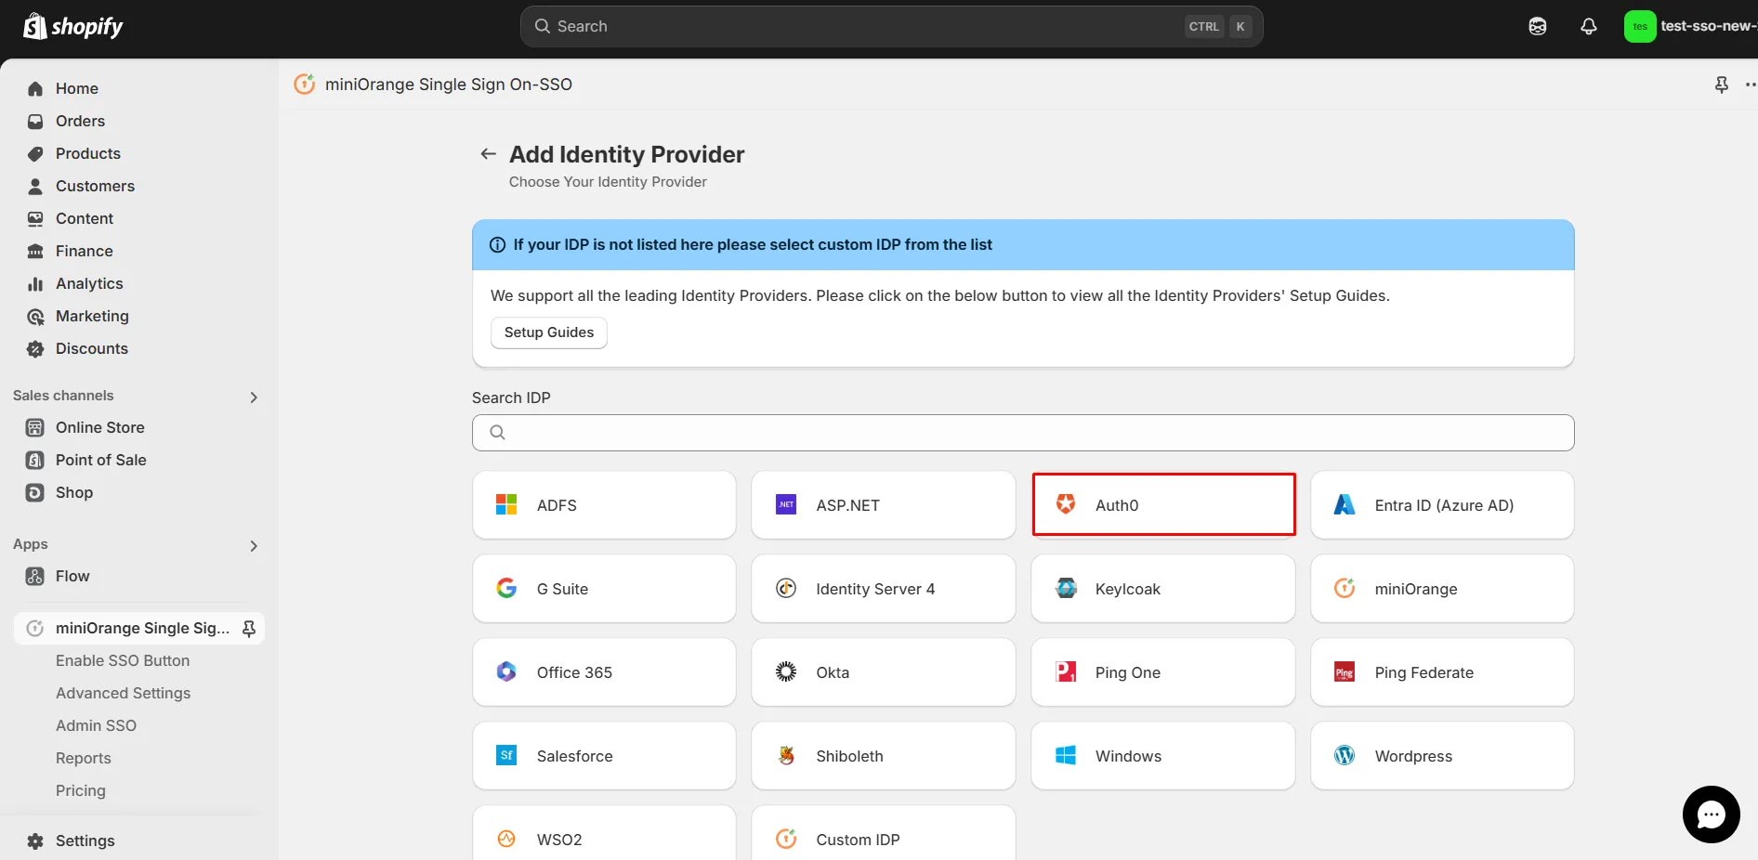
Task: Select Identity Server 4 provider
Action: [884, 589]
